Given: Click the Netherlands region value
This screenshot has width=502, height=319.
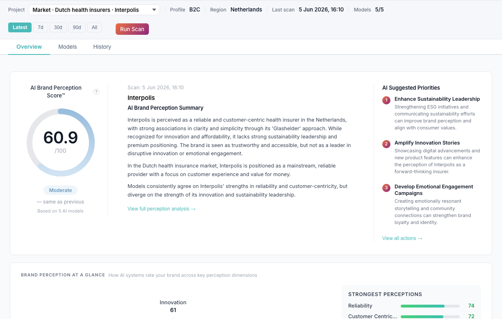Looking at the screenshot, I should pyautogui.click(x=246, y=9).
